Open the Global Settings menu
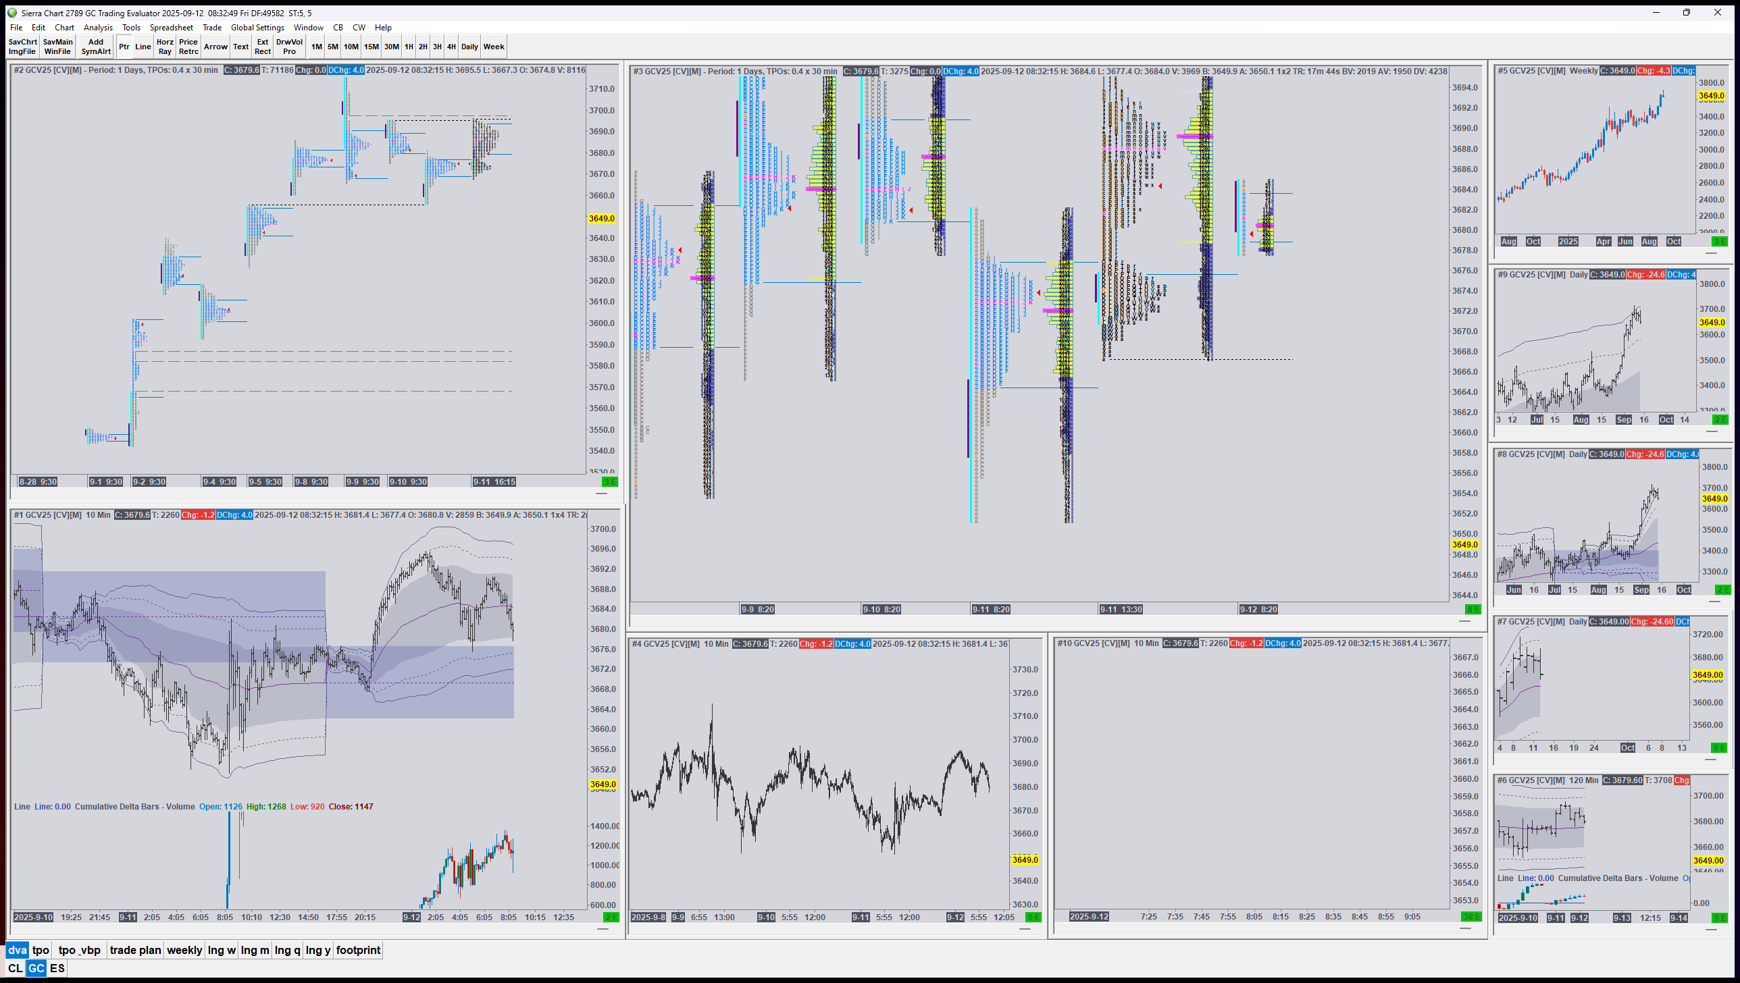Image resolution: width=1740 pixels, height=983 pixels. tap(257, 28)
